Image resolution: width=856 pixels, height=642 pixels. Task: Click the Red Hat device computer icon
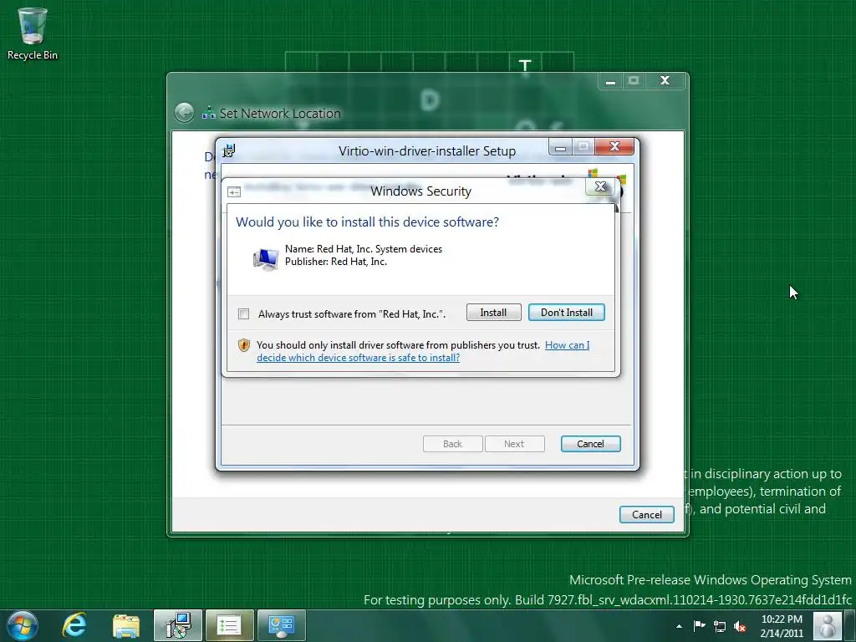click(266, 258)
